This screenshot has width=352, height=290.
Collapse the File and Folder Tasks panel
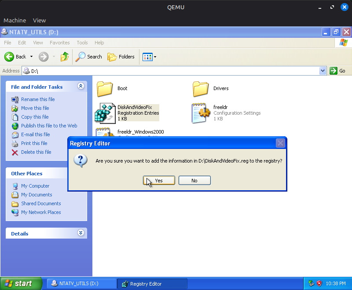click(81, 86)
